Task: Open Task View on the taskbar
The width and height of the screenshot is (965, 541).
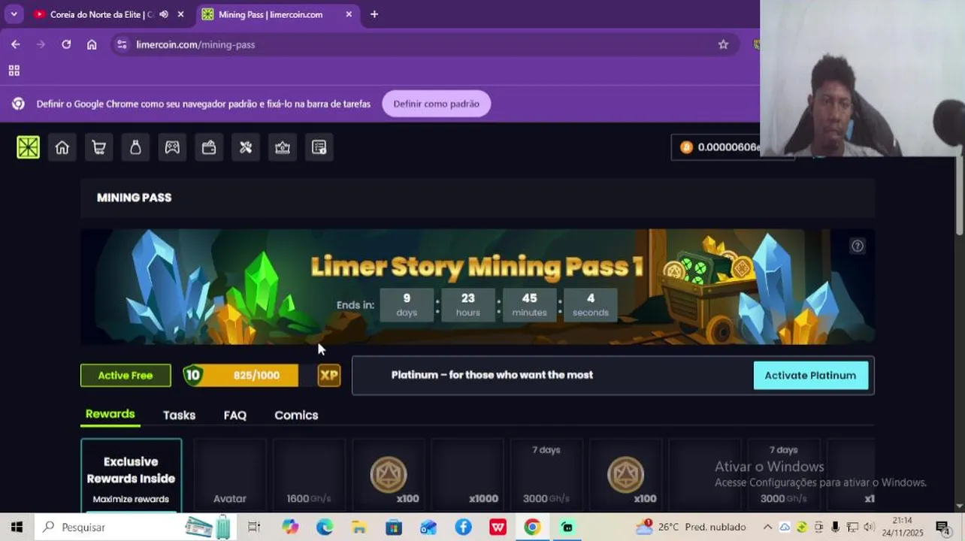Action: [x=254, y=527]
